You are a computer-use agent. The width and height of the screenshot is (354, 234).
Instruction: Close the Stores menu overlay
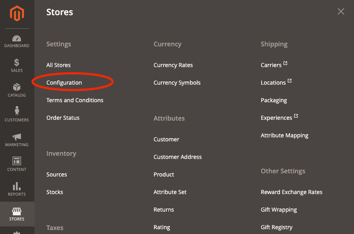click(340, 11)
